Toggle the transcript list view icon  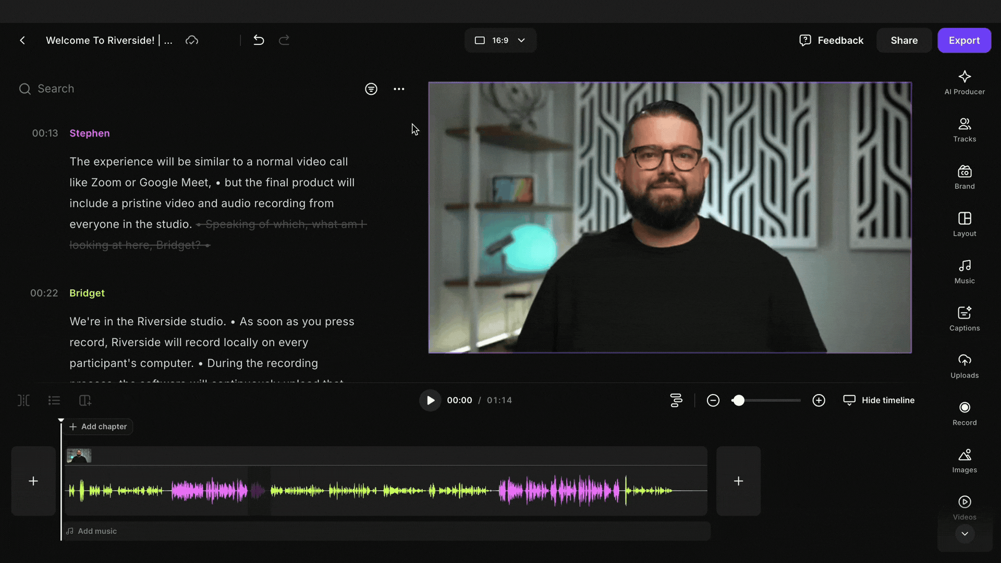pos(54,400)
